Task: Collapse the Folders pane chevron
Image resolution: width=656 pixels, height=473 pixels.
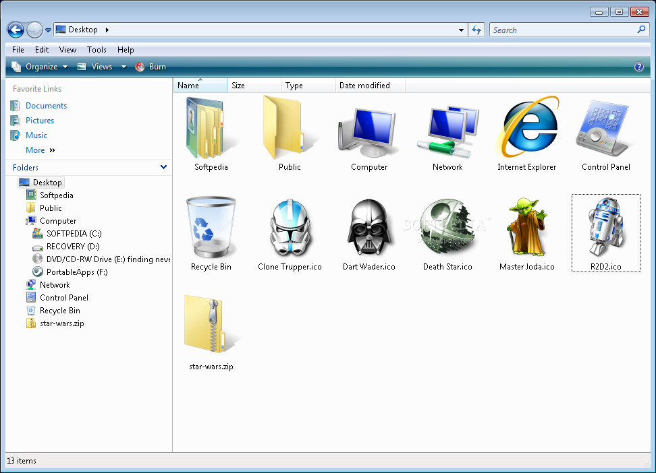Action: (x=163, y=167)
